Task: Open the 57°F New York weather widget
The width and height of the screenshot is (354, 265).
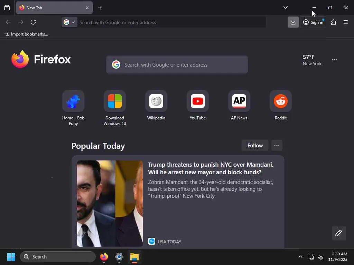Action: [312, 60]
